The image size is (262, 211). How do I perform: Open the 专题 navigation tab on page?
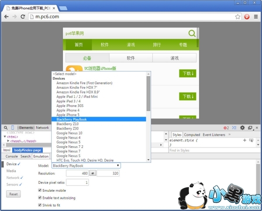(183, 45)
